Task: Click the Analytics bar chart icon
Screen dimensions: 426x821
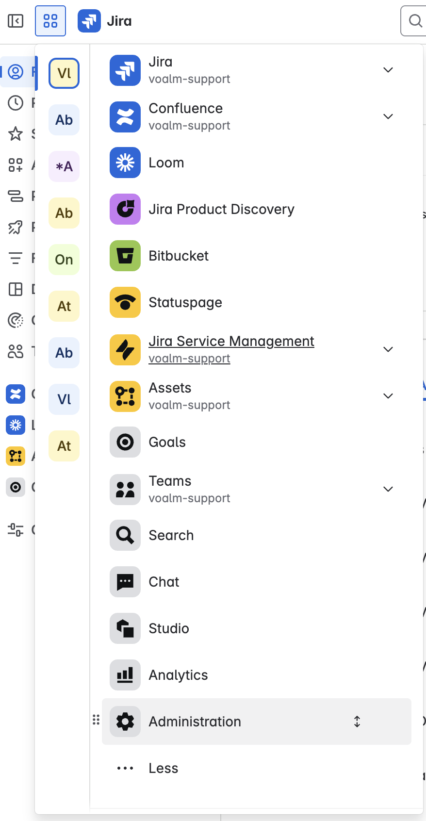Action: coord(125,675)
